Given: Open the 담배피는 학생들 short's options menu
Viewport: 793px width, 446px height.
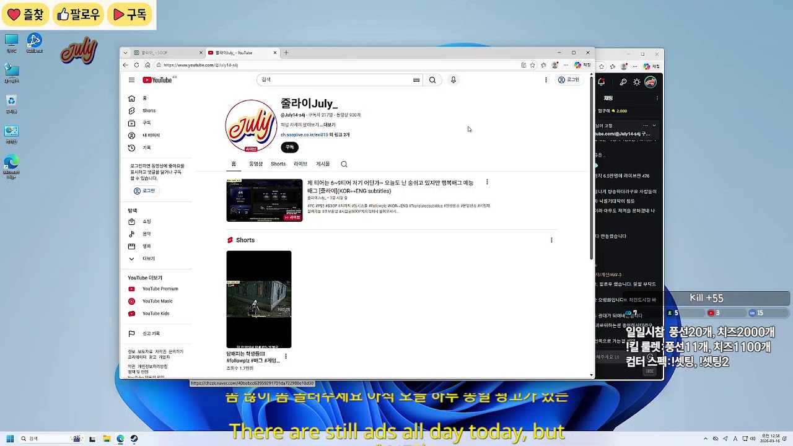Looking at the screenshot, I should click(x=286, y=356).
